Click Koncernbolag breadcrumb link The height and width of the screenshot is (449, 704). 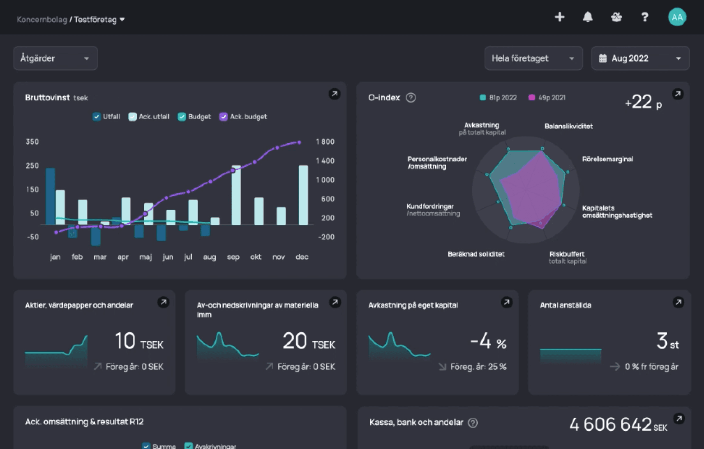pos(42,20)
